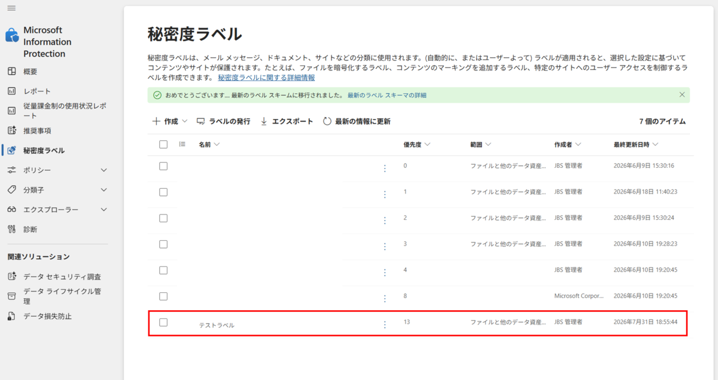Toggle the select-all checkbox in table header
718x380 pixels.
(x=163, y=144)
